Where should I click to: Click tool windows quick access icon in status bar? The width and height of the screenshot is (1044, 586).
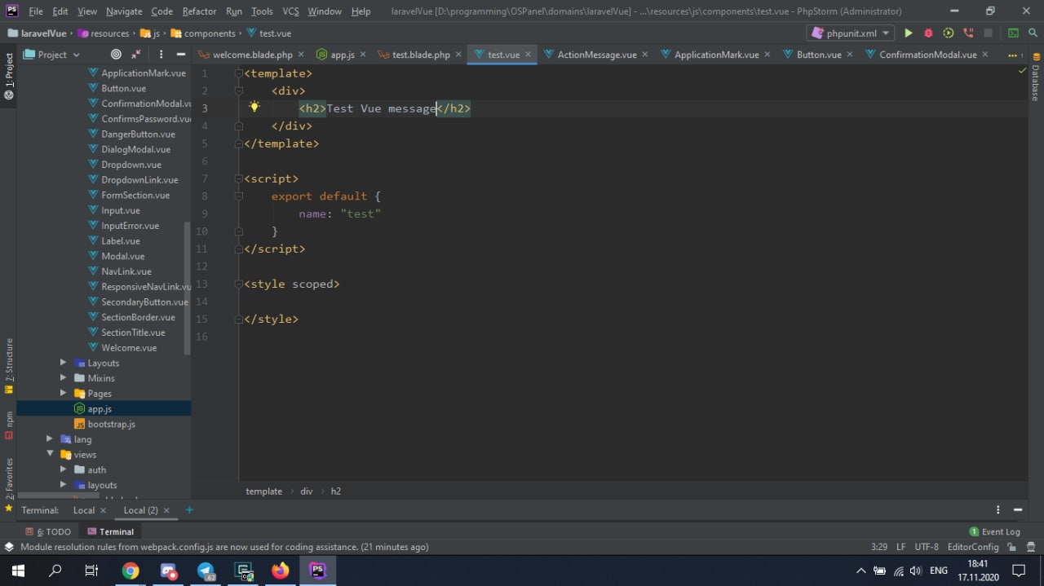coord(9,547)
